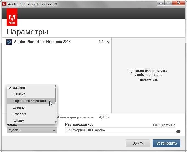The height and width of the screenshot is (152, 187).
Task: Choose English (North America) language option
Action: click(x=31, y=101)
